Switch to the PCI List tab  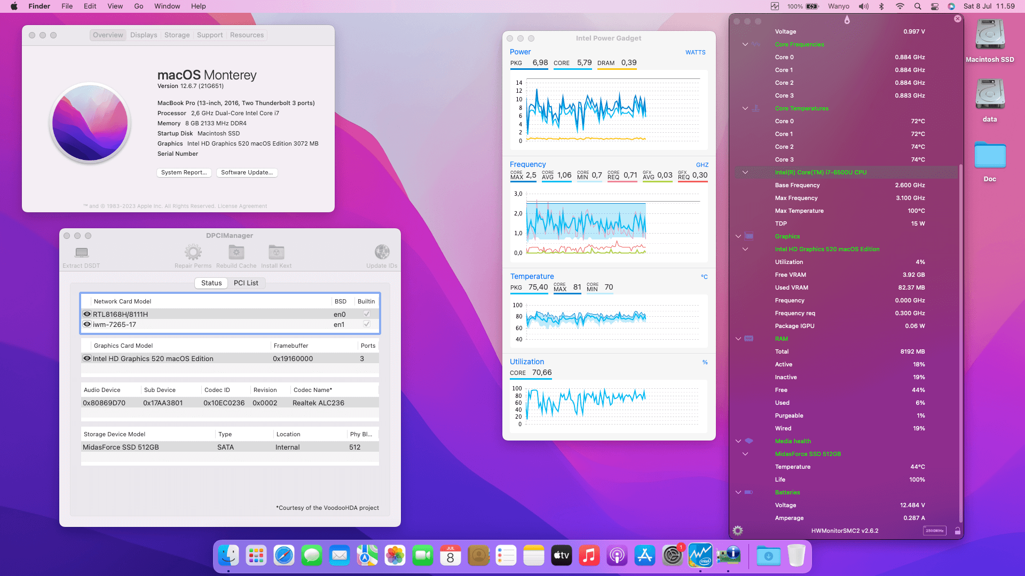(x=246, y=283)
